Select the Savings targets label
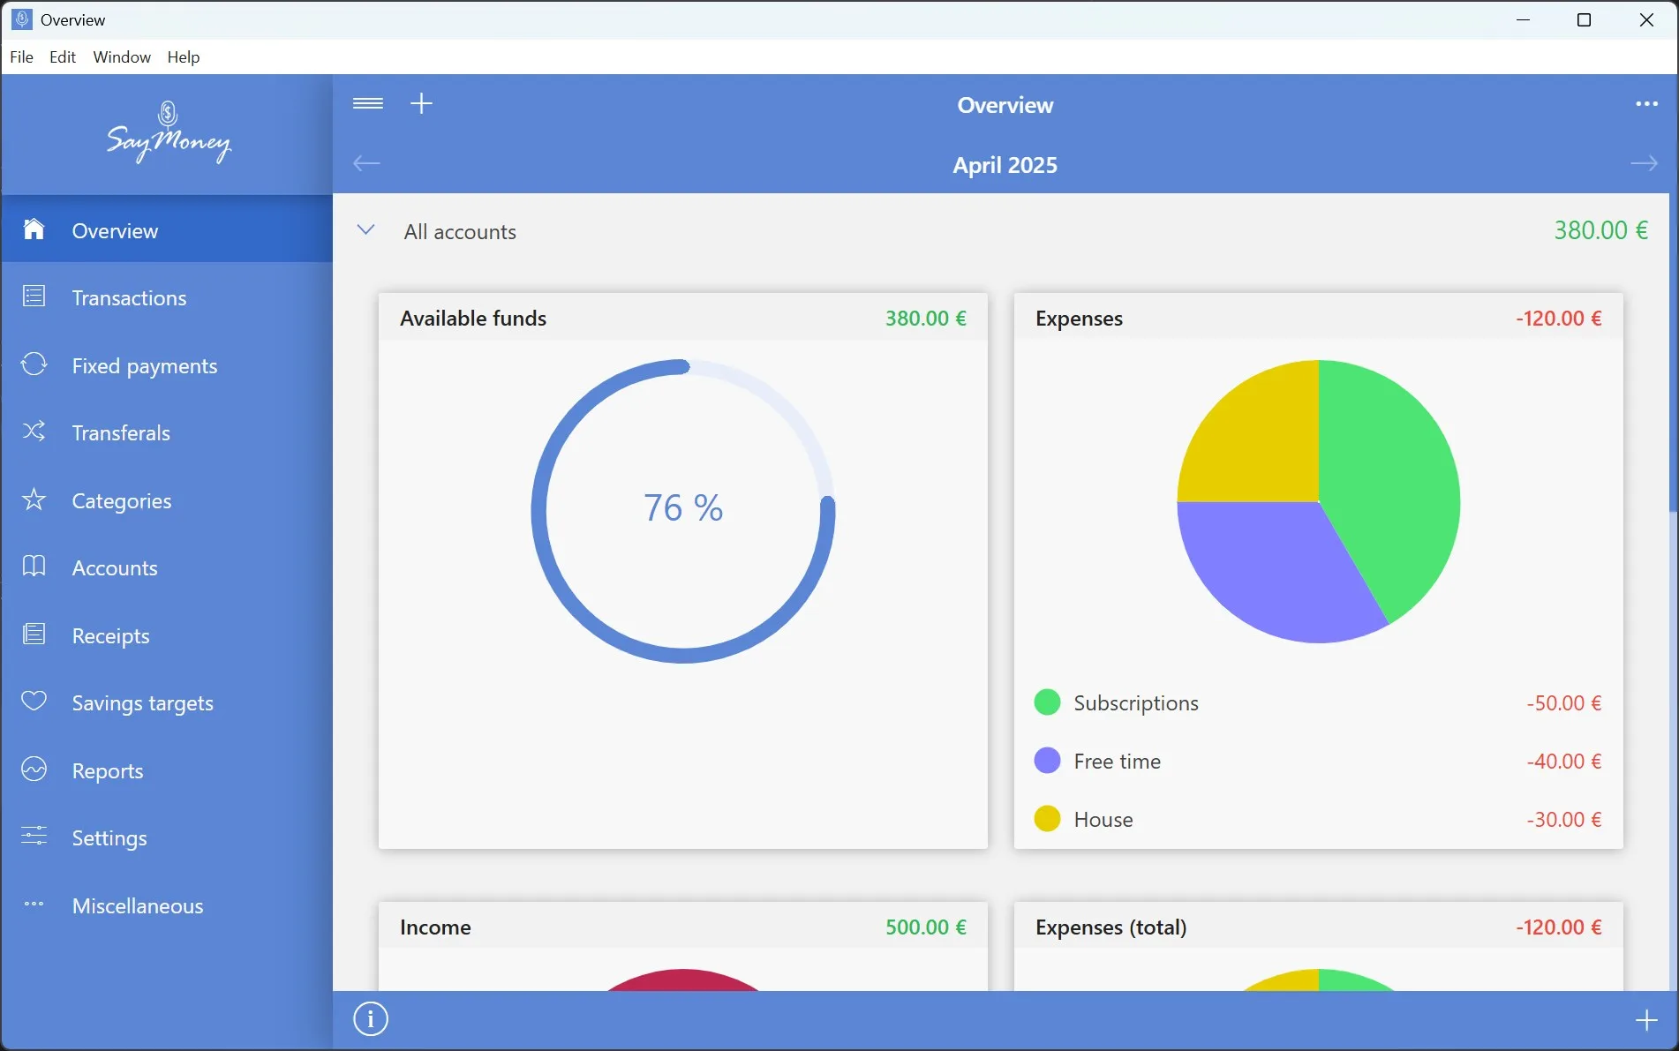 [x=143, y=703]
